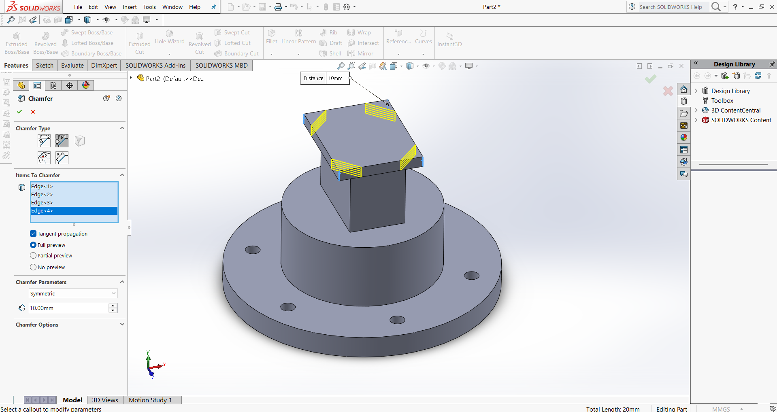Open the Insert menu
Screen dimensions: 777x412
click(x=130, y=7)
